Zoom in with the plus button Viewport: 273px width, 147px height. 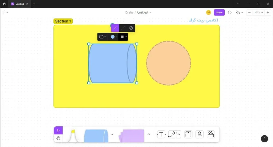[268, 13]
